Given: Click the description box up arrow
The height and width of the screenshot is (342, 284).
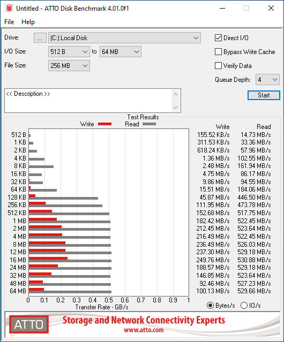Looking at the screenshot, I should point(176,94).
